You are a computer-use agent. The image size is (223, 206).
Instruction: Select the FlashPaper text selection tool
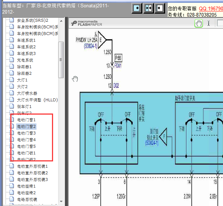tap(209, 23)
